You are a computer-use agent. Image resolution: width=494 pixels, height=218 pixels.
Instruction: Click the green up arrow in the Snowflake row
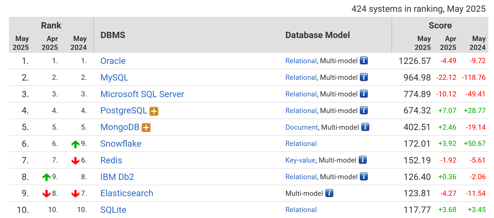tap(76, 144)
